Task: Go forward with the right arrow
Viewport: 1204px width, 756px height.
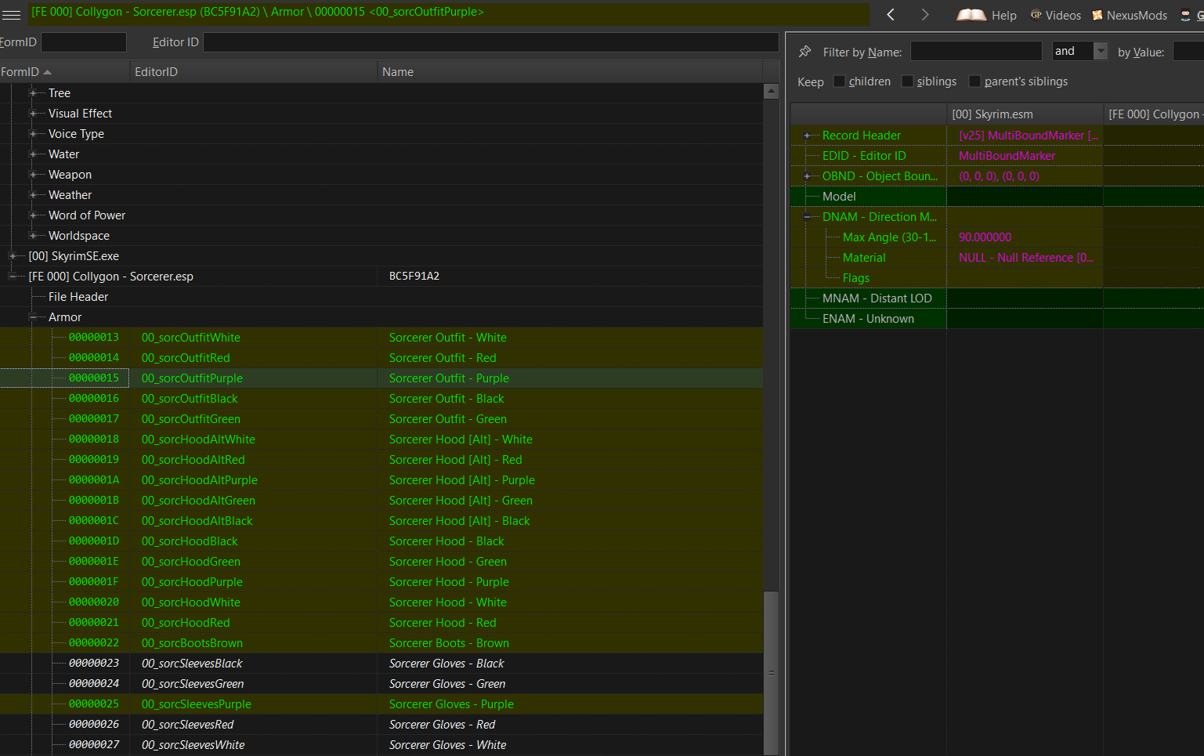Action: point(925,15)
